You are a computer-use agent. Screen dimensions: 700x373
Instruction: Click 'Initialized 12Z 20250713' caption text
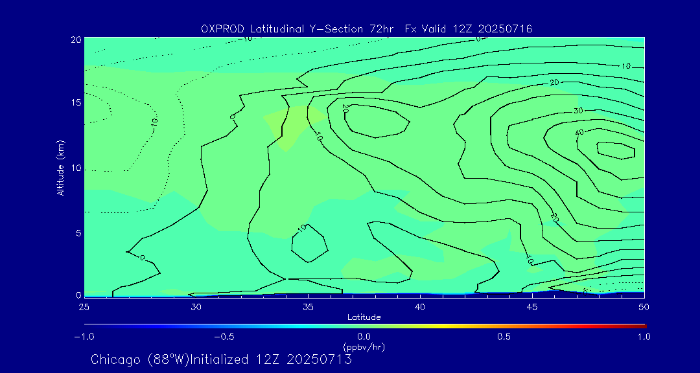coord(271,359)
